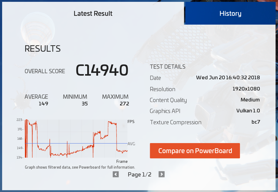This screenshot has height=192, width=278.
Task: Click the Maximum FPS value 272
Action: [125, 104]
